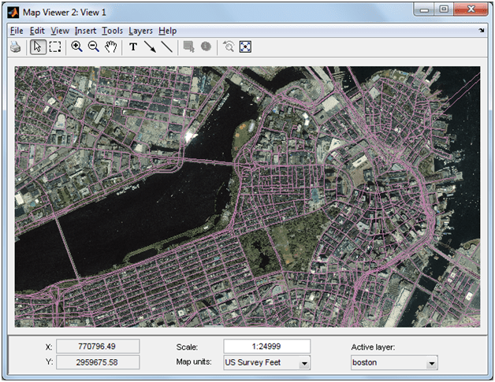Screen dimensions: 495x382
Task: Open the Layers menu
Action: point(140,31)
